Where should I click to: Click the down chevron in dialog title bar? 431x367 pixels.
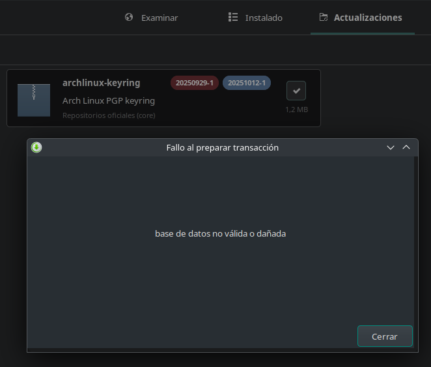(x=391, y=147)
